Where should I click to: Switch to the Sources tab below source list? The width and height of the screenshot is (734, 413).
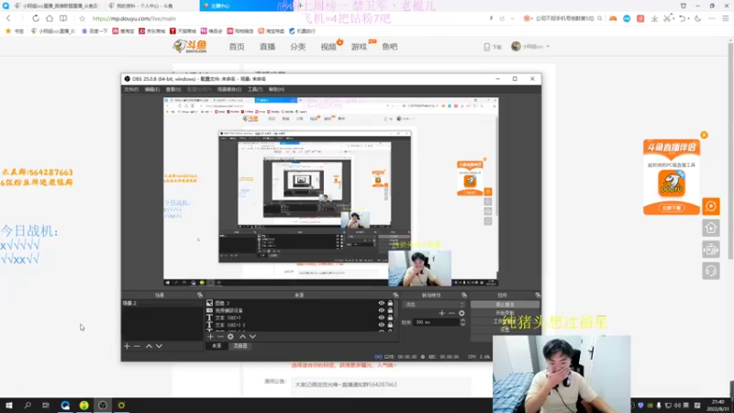217,346
